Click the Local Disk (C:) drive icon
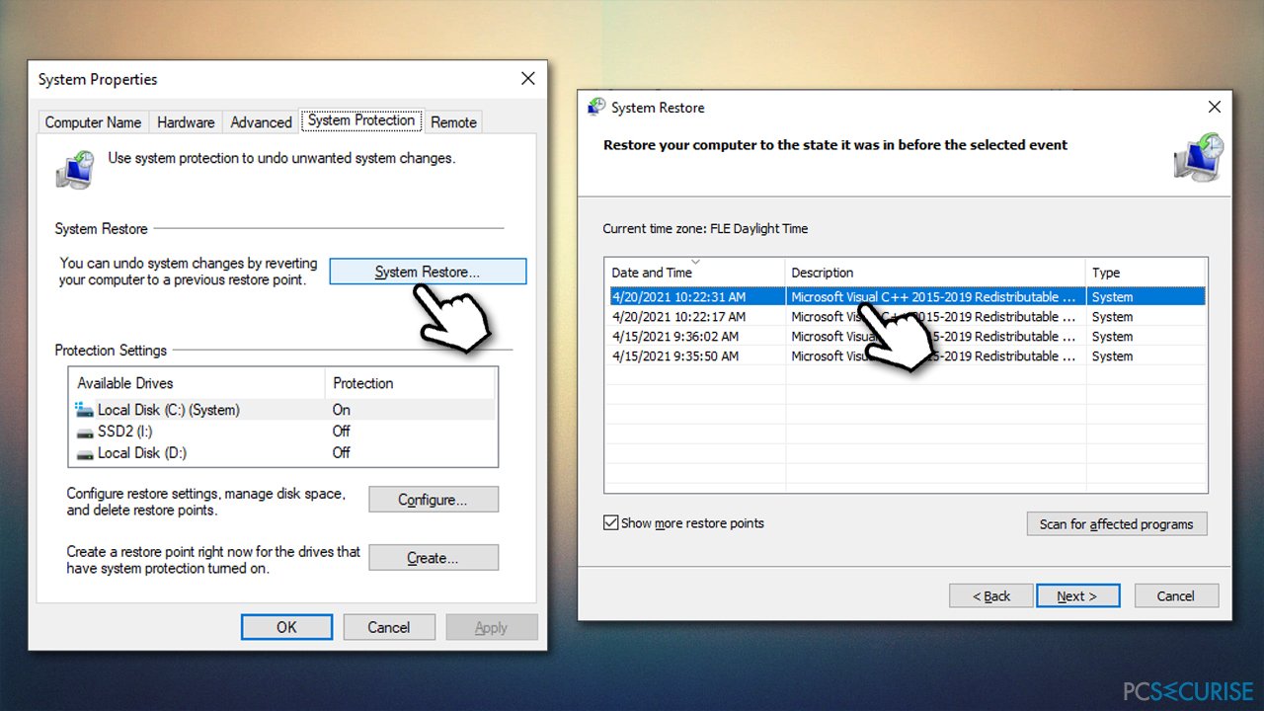Screen dimensions: 1264x711 tap(84, 409)
